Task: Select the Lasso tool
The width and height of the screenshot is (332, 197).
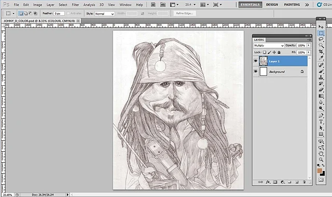Action: coord(321,39)
